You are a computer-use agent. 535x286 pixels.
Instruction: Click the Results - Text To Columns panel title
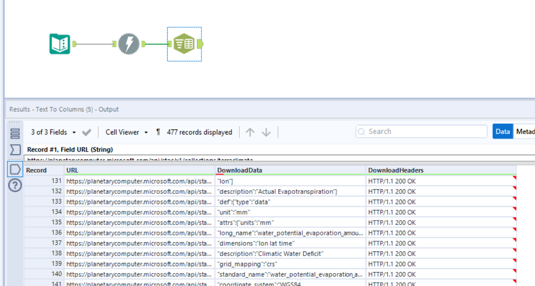click(64, 109)
